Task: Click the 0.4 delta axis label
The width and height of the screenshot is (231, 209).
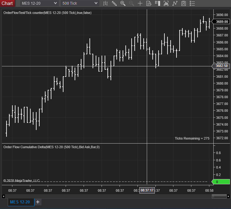Action: pos(218,167)
